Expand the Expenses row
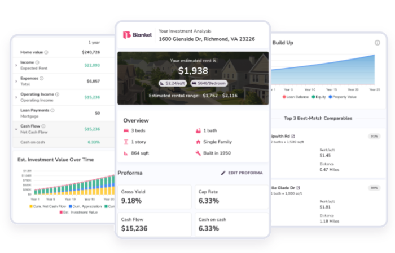Image resolution: width=395 pixels, height=253 pixels. (x=16, y=82)
